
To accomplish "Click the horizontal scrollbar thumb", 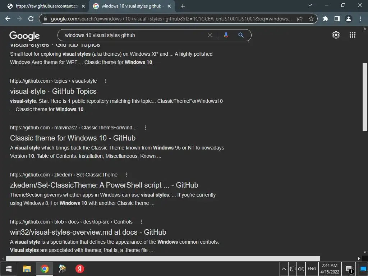I will tap(163, 258).
